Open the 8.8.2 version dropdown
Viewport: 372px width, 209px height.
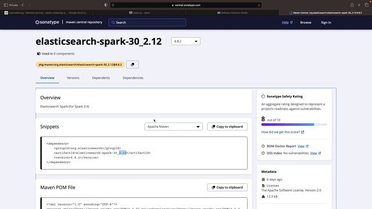pos(185,41)
